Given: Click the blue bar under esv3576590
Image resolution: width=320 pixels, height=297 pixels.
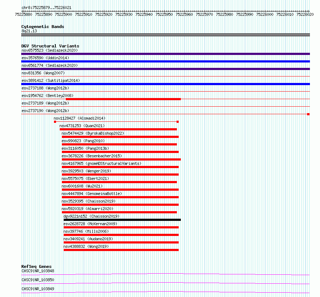Looking at the screenshot, I should [x=165, y=61].
